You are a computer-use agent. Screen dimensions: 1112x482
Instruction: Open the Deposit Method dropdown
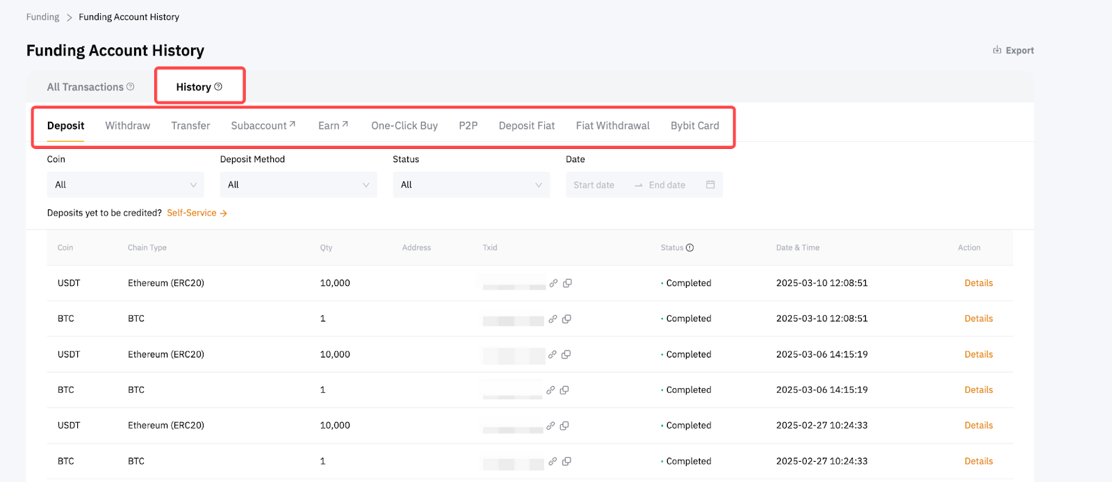click(x=298, y=185)
